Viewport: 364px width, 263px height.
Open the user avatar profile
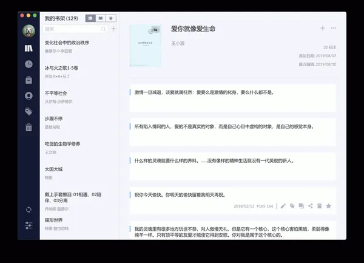pyautogui.click(x=29, y=30)
